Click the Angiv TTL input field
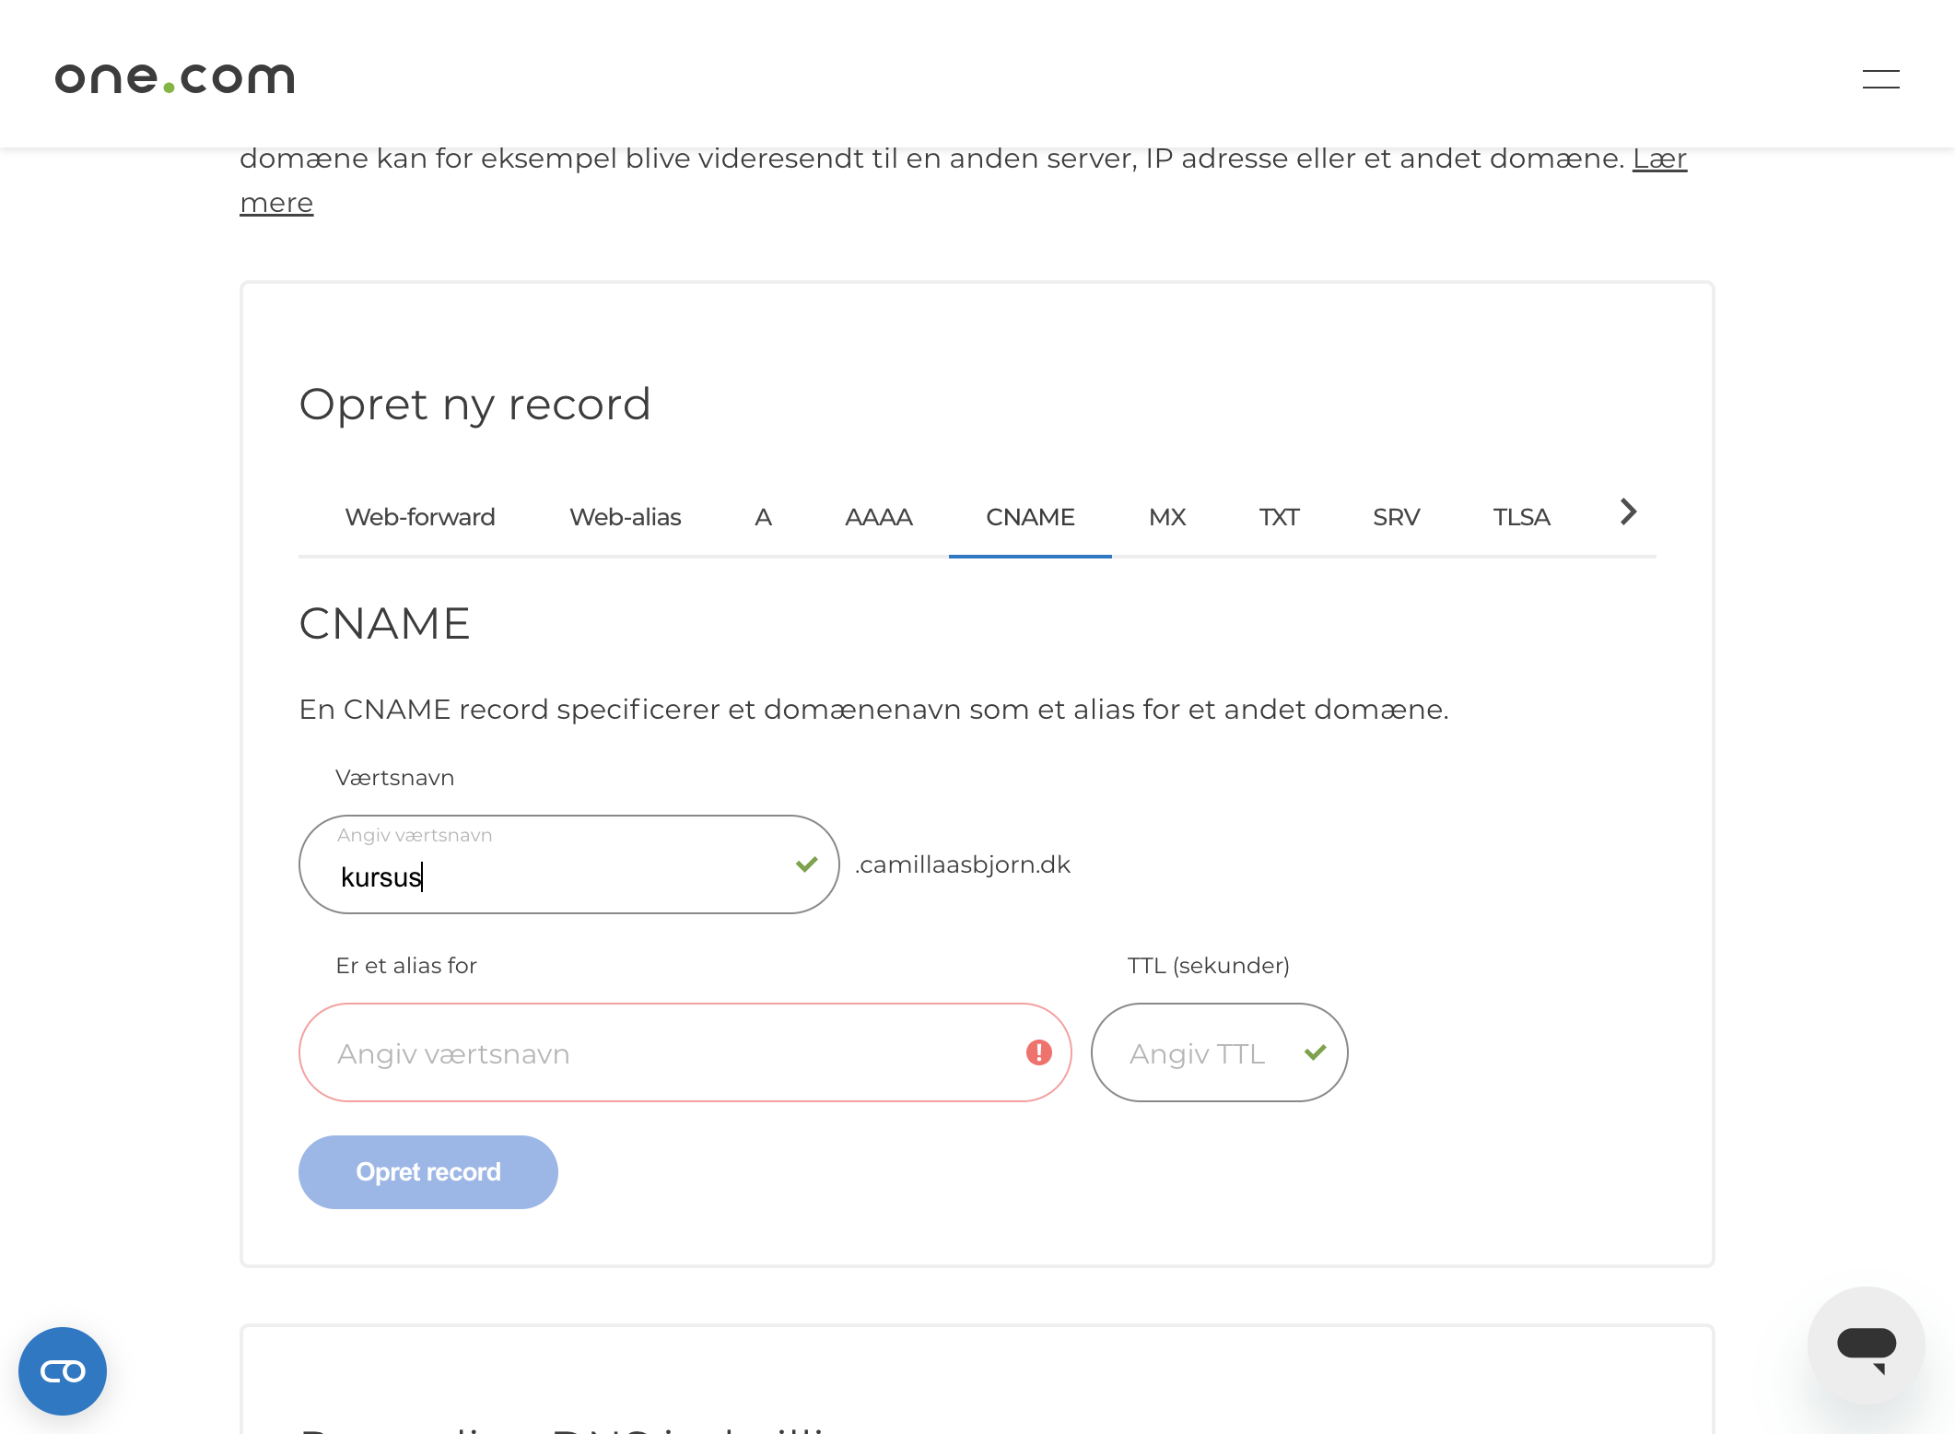Screen dimensions: 1955x1434 coord(1219,1052)
